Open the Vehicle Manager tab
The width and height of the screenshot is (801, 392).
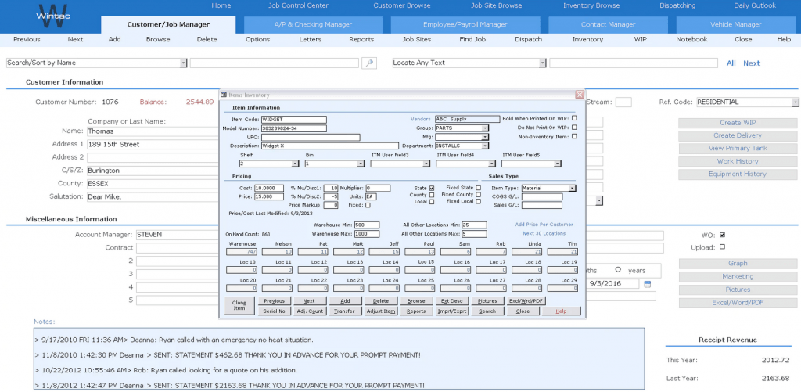[x=735, y=24]
